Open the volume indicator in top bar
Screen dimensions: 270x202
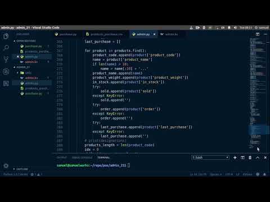[235, 27]
